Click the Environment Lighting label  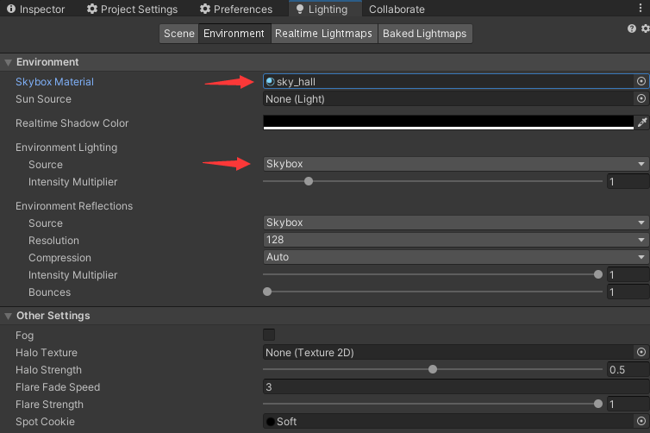pos(66,147)
